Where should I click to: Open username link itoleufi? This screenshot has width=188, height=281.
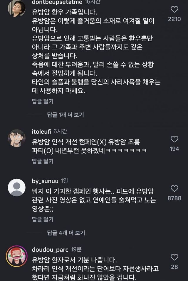41,131
